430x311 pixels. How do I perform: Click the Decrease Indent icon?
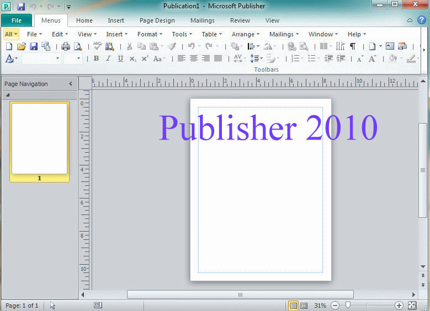(x=328, y=58)
